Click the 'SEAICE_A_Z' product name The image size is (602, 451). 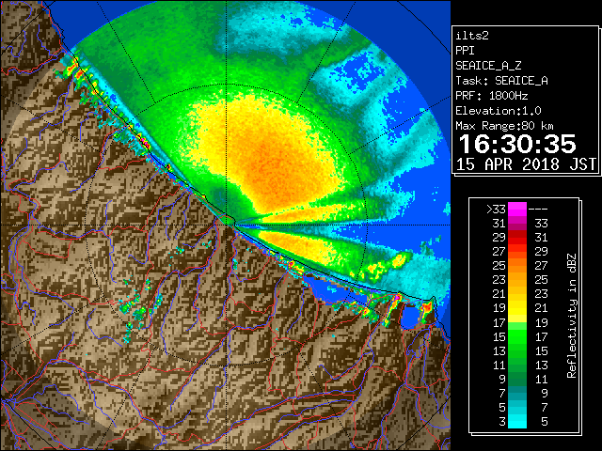[x=488, y=66]
